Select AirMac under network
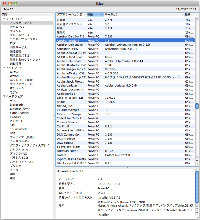This screenshot has width=200, height=220. coord(15,72)
